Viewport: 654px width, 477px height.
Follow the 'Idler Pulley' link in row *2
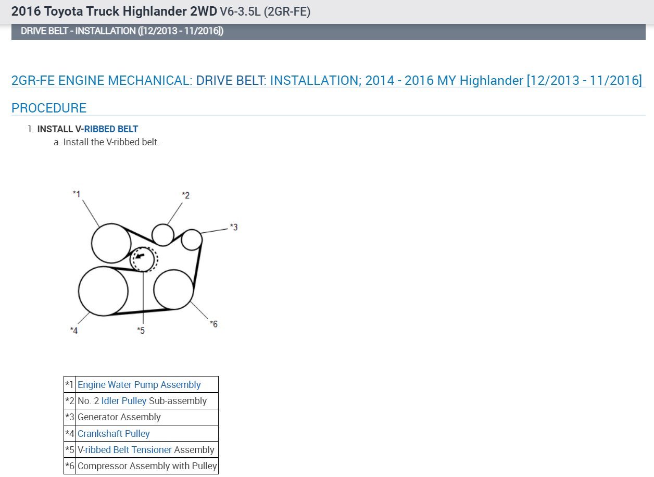click(x=124, y=401)
